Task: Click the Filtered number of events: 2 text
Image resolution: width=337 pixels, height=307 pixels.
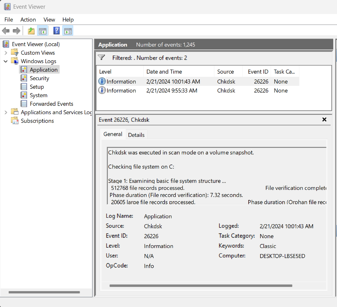Action: tap(149, 58)
